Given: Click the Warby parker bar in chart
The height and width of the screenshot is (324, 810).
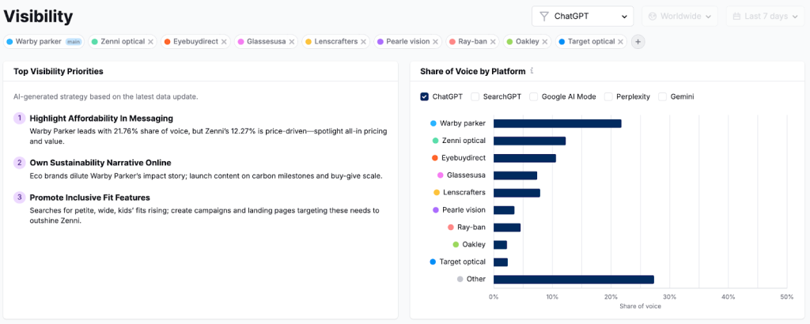Looking at the screenshot, I should (x=557, y=123).
